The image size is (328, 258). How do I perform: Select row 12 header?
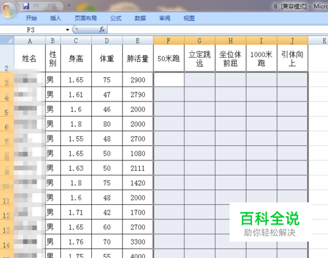click(7, 212)
